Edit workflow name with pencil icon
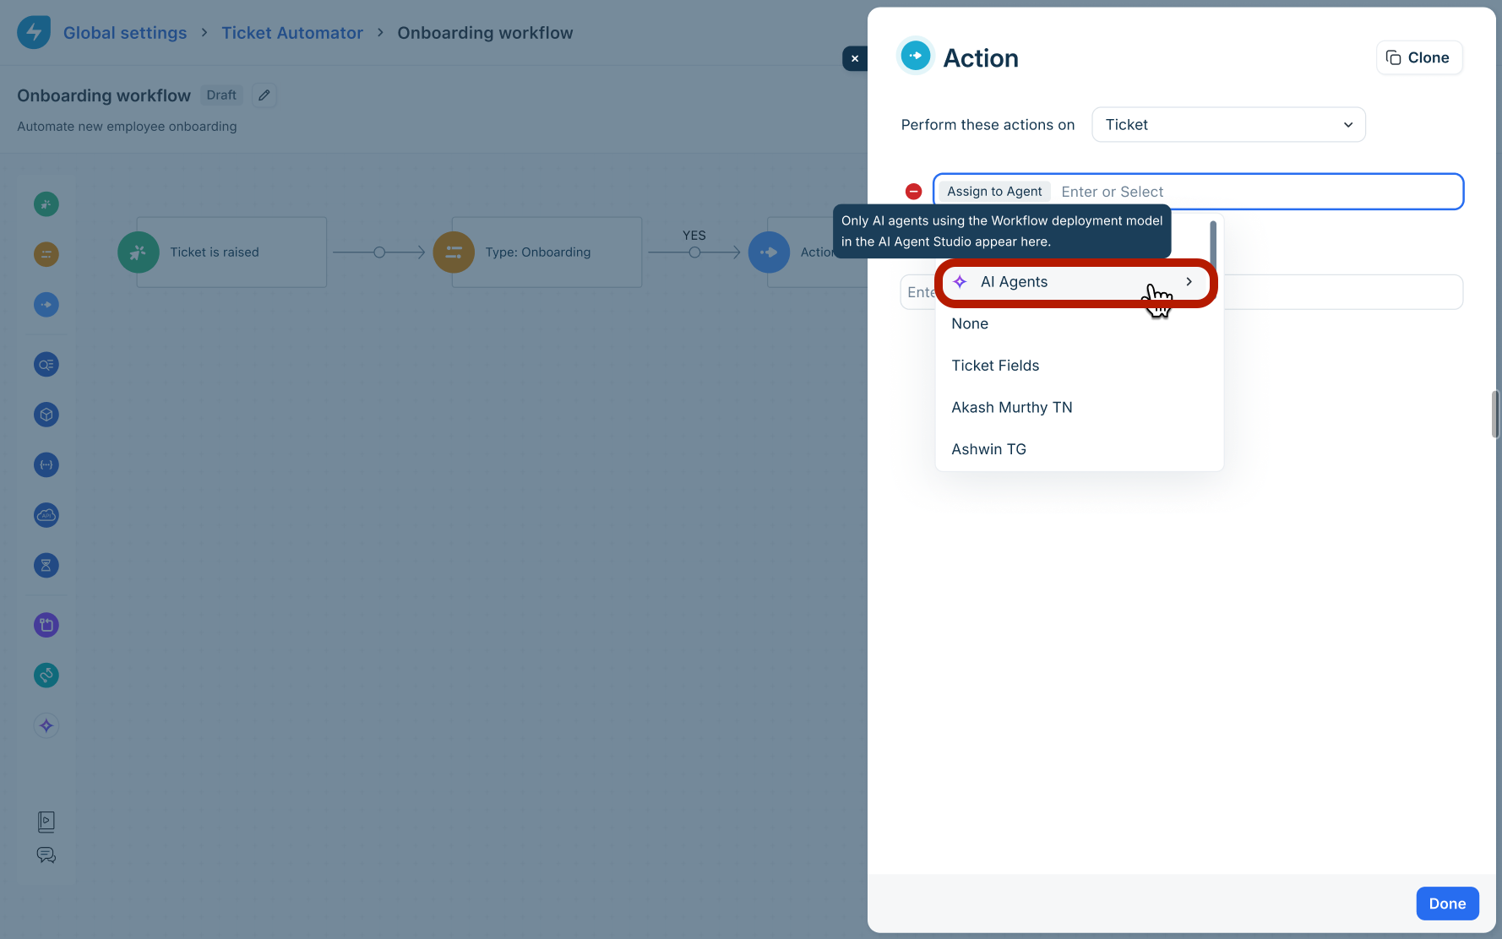The width and height of the screenshot is (1502, 939). pyautogui.click(x=264, y=95)
